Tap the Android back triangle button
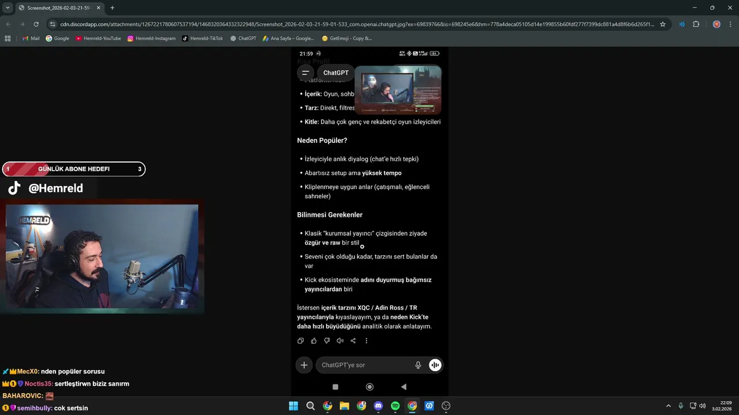The height and width of the screenshot is (415, 739). click(x=404, y=387)
